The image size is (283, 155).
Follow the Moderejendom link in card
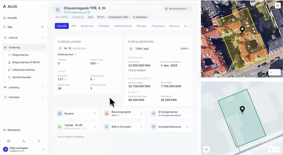(x=67, y=54)
